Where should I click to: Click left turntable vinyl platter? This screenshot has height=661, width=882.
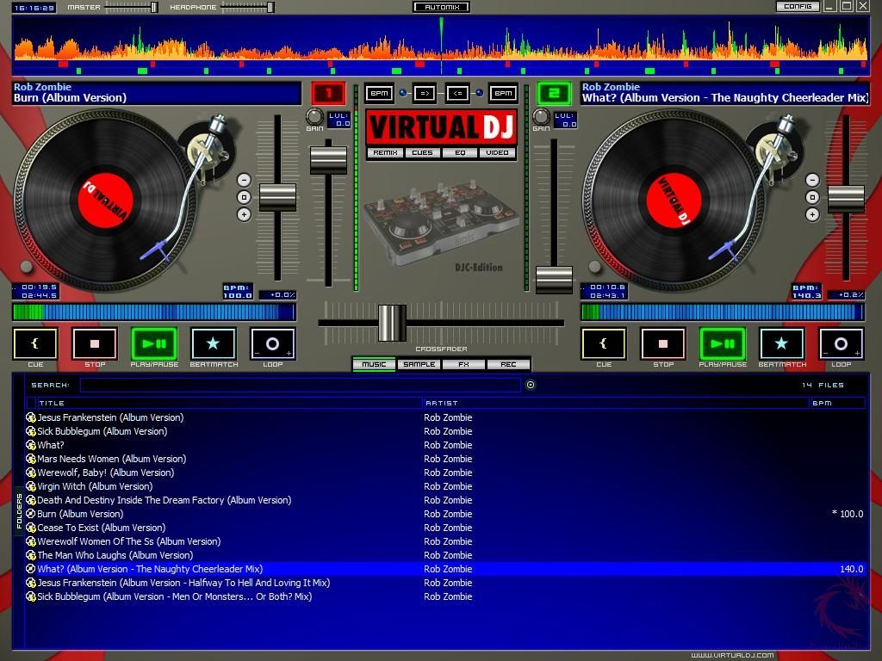(105, 201)
